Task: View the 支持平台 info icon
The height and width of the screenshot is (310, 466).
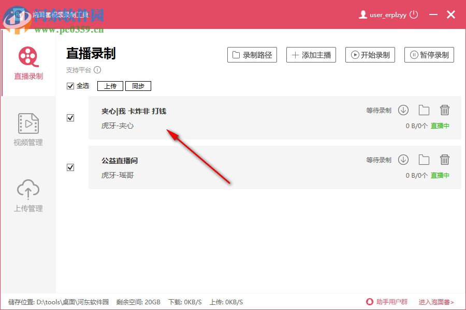Action: (x=98, y=70)
